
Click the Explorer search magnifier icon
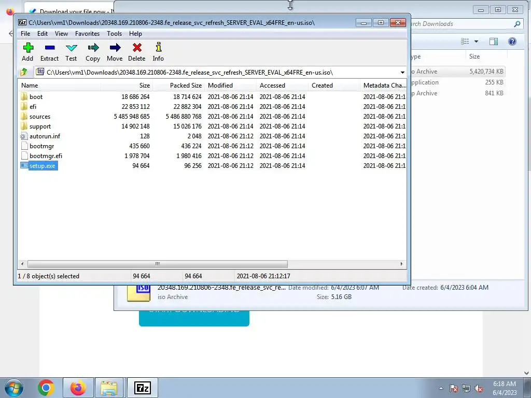click(x=517, y=24)
